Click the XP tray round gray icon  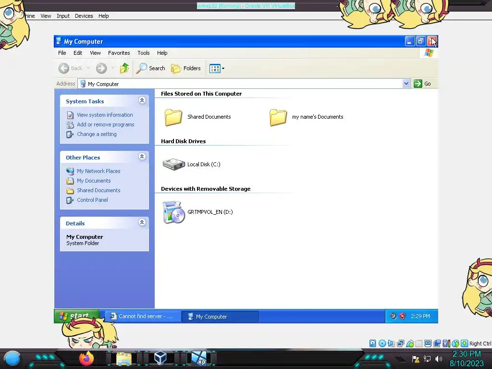pos(393,316)
